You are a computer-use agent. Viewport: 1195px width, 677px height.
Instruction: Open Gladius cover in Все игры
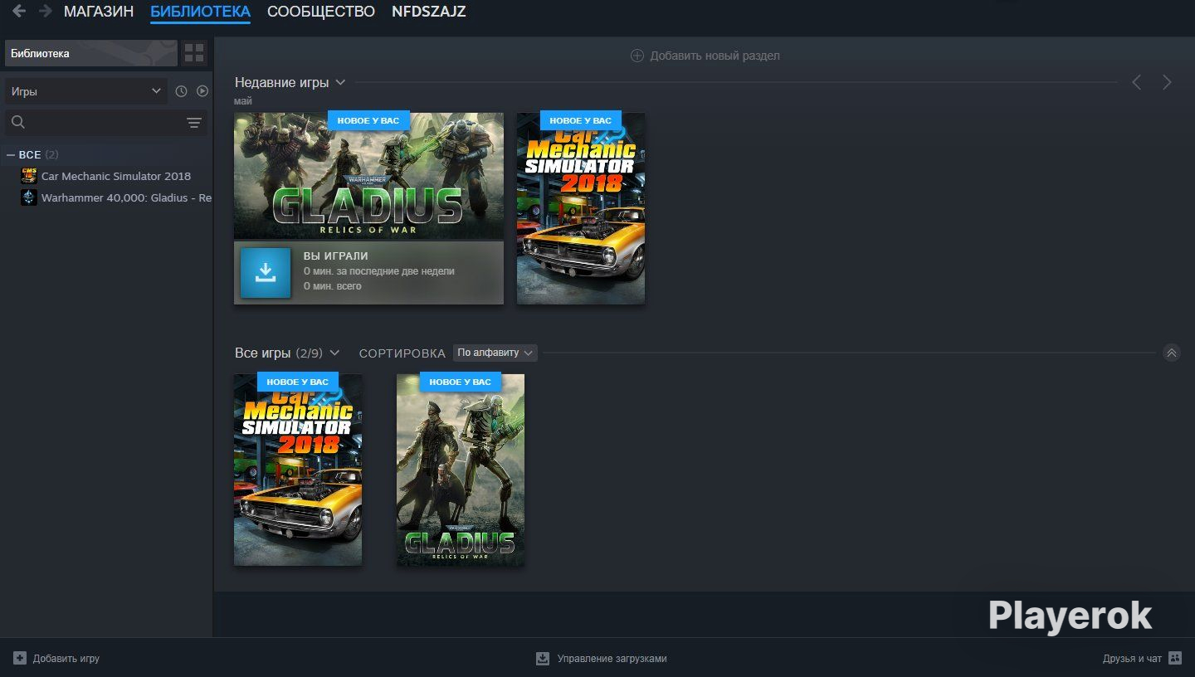tap(461, 470)
